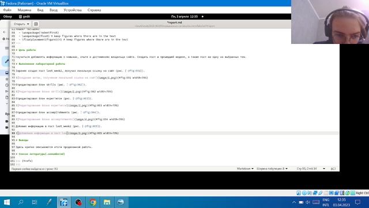Open the volume control in system tray
Image resolution: width=369 pixels, height=208 pixels.
[308, 202]
